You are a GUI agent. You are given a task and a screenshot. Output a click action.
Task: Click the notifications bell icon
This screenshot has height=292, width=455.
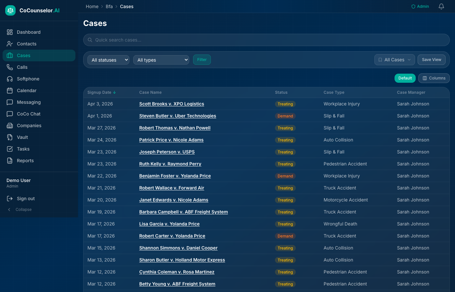[441, 6]
